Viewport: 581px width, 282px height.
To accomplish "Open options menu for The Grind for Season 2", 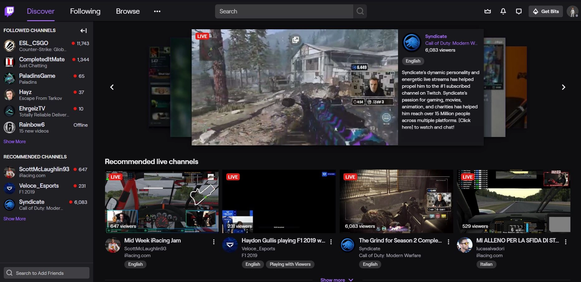I will (448, 242).
